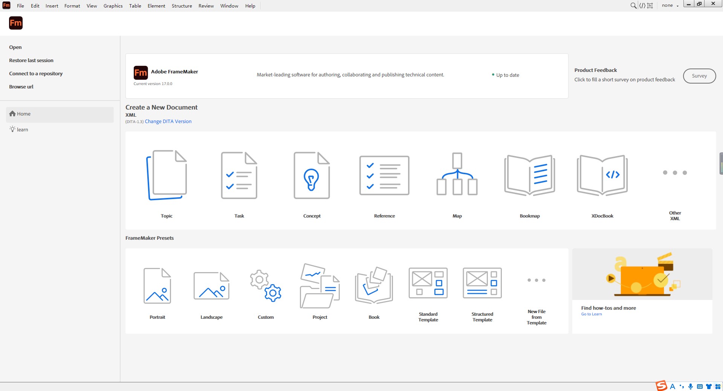Open a new XDocBook document
The image size is (723, 391).
click(x=602, y=175)
